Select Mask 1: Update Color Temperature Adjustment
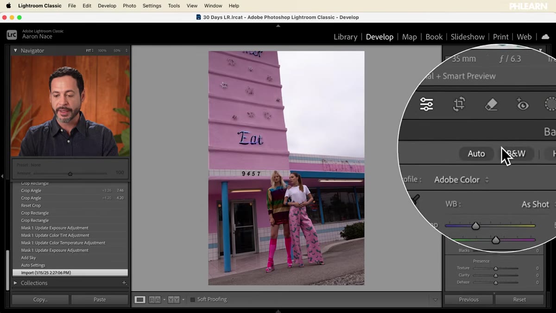The width and height of the screenshot is (556, 313). 70,243
